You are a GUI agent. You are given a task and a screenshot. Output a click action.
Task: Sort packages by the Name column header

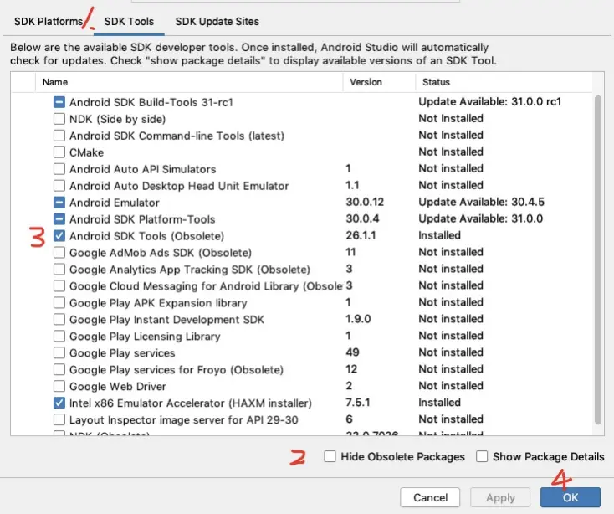click(55, 82)
